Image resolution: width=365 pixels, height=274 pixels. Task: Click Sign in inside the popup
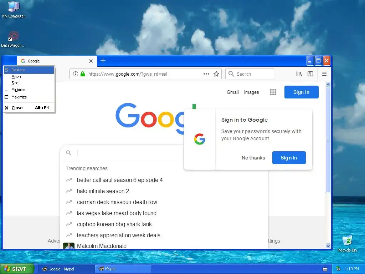(x=289, y=158)
